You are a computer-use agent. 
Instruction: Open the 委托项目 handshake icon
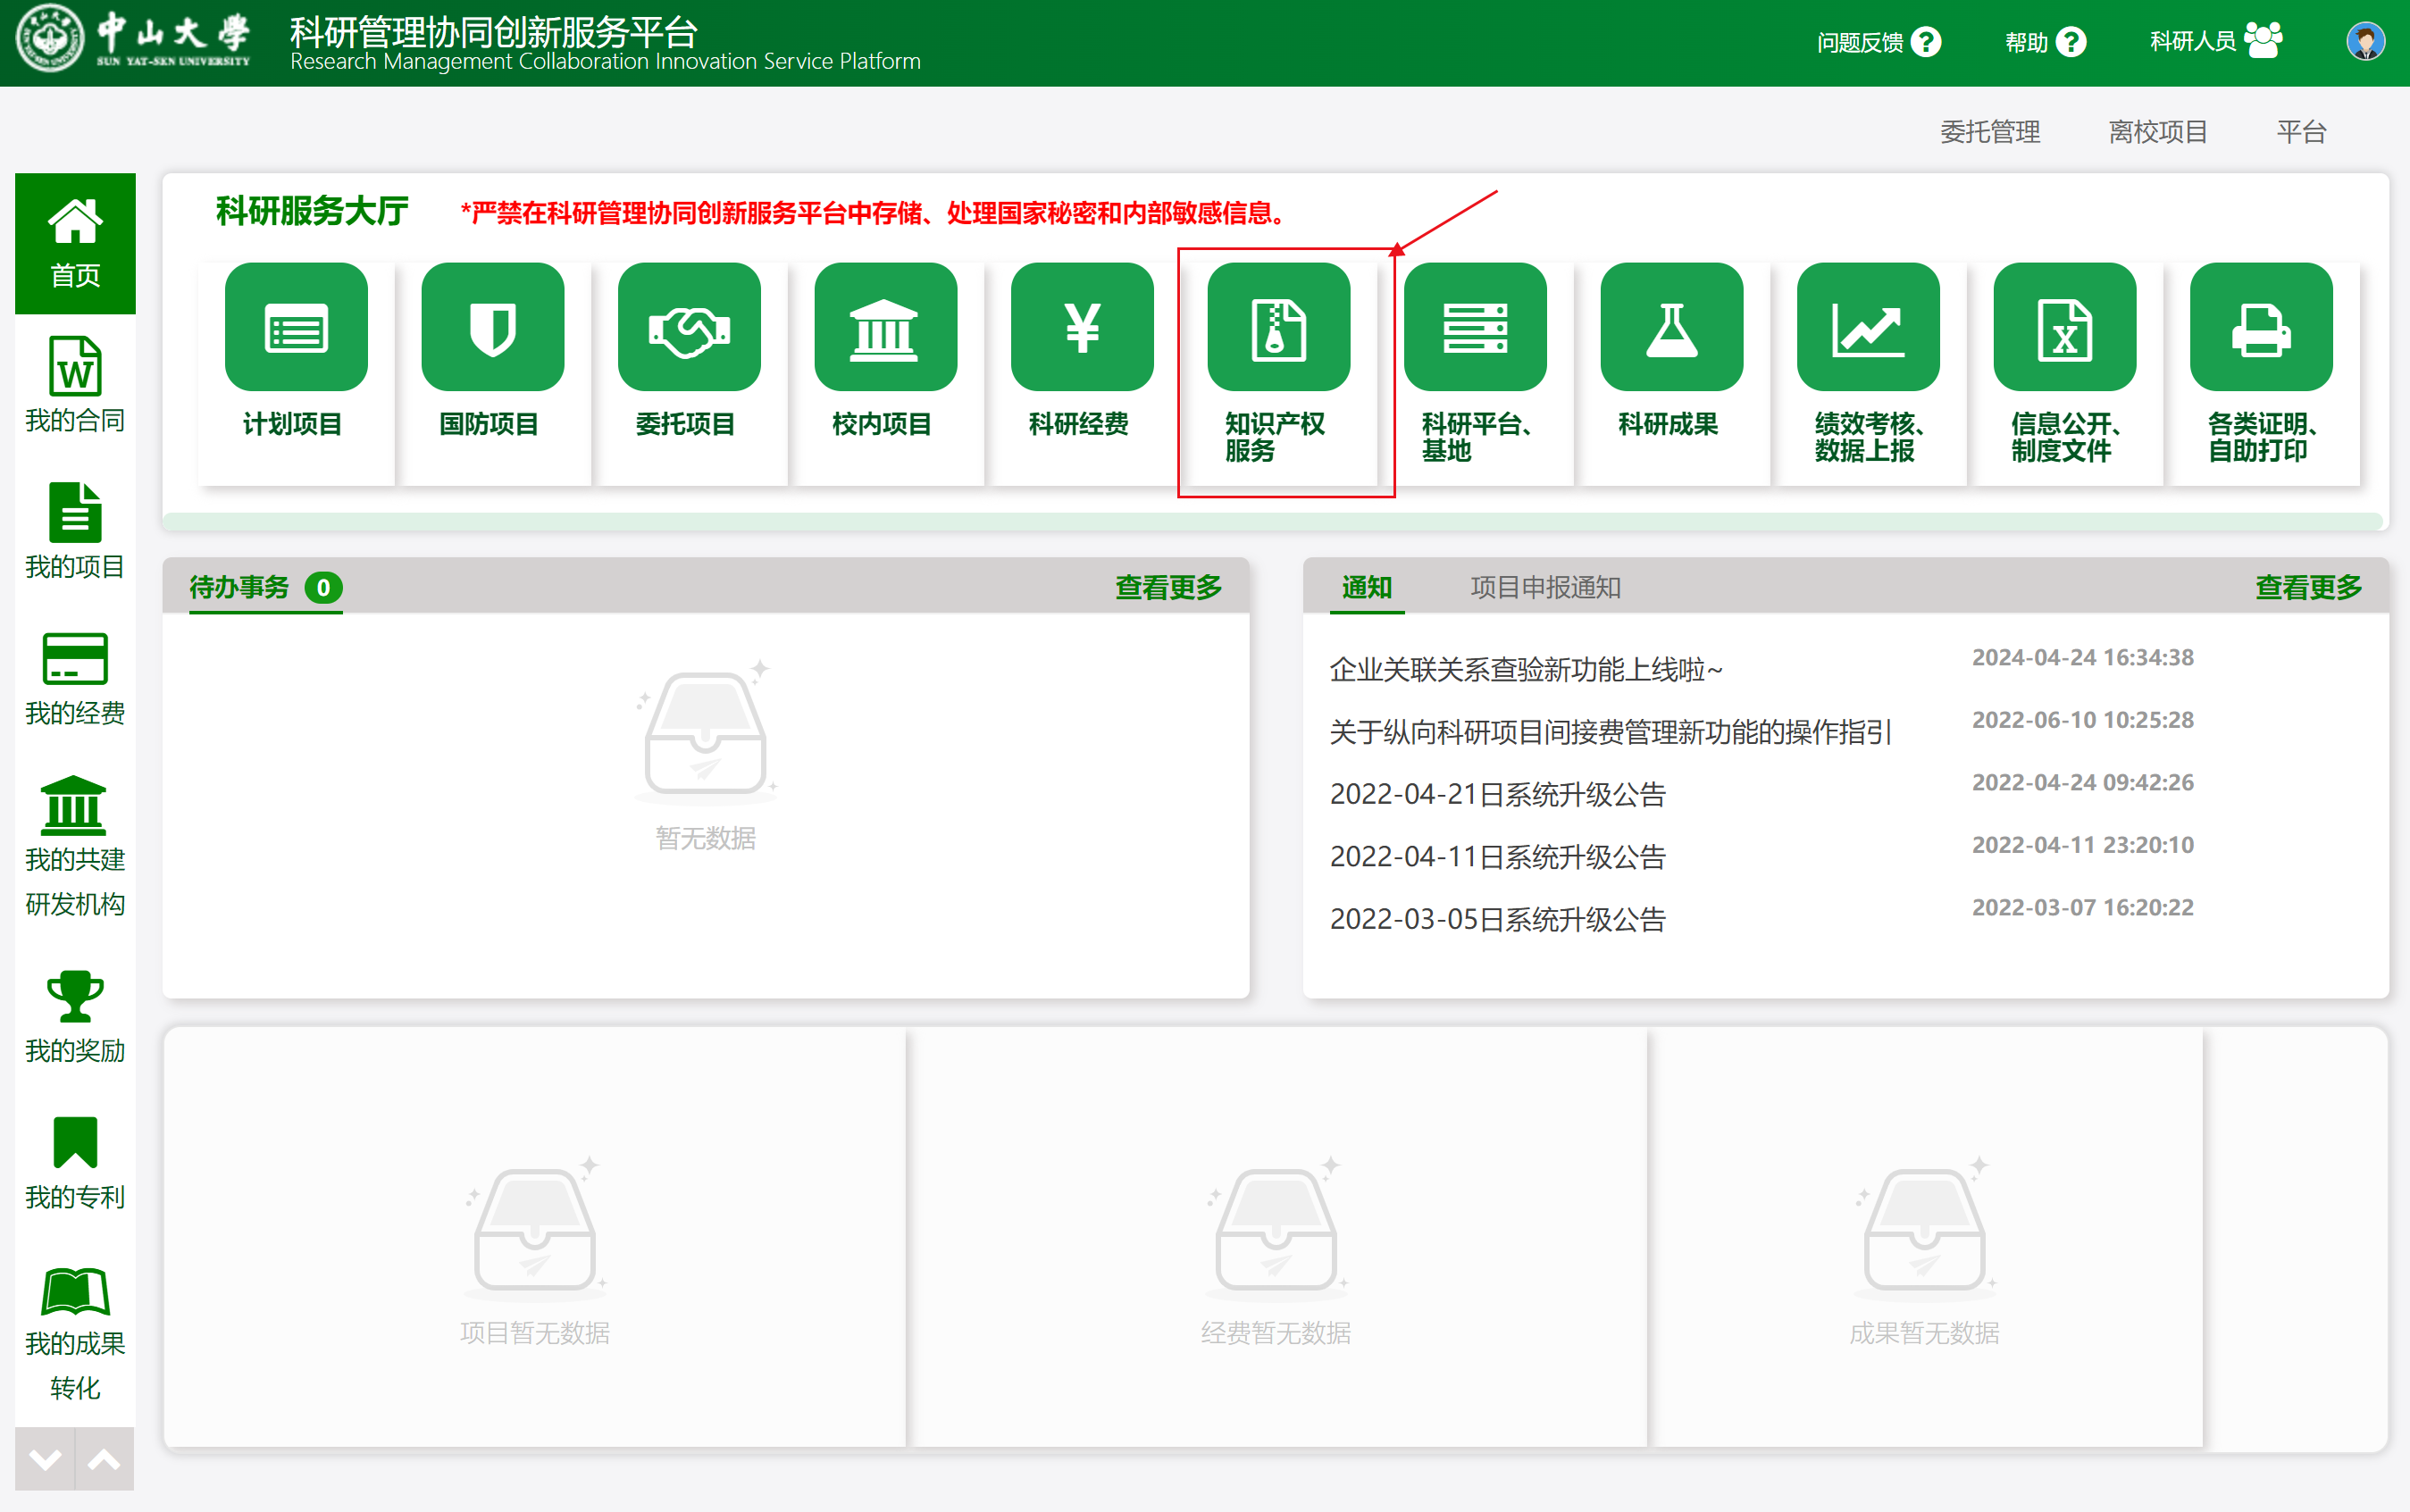coord(689,328)
